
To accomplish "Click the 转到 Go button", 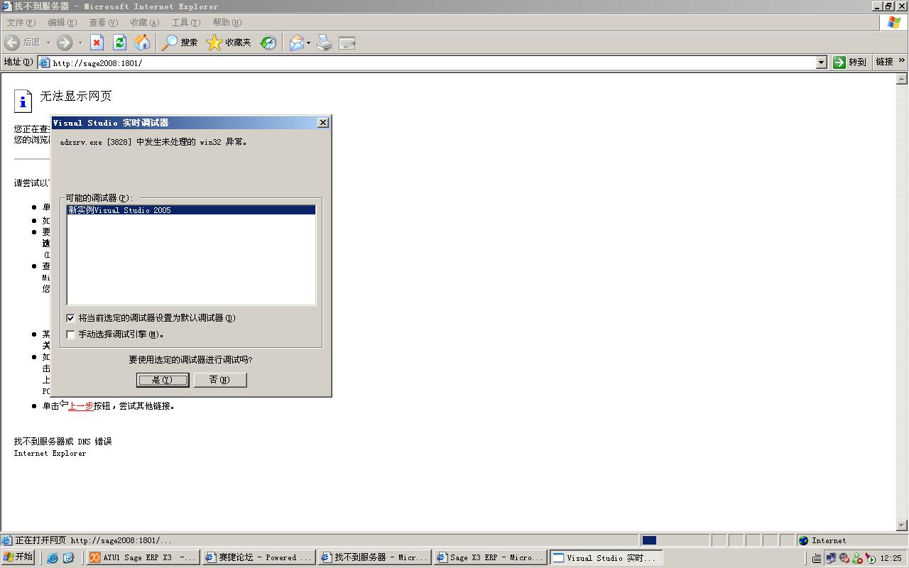I will 850,62.
